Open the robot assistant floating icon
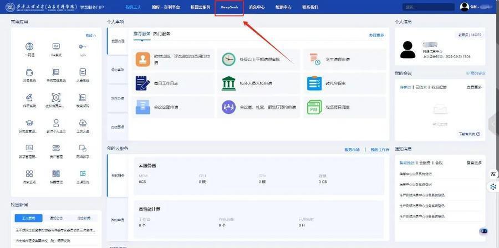This screenshot has height=248, width=499. coord(483,231)
